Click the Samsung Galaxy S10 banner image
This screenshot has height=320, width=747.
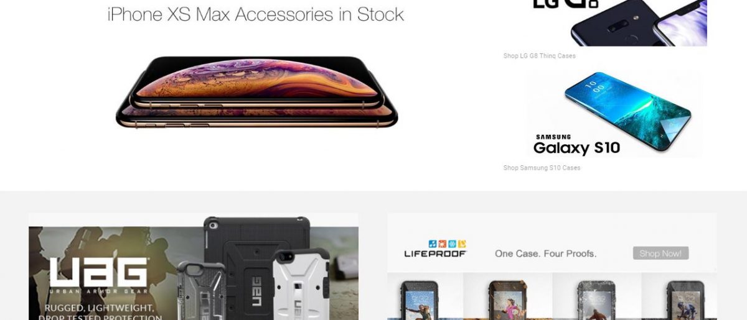pos(613,114)
